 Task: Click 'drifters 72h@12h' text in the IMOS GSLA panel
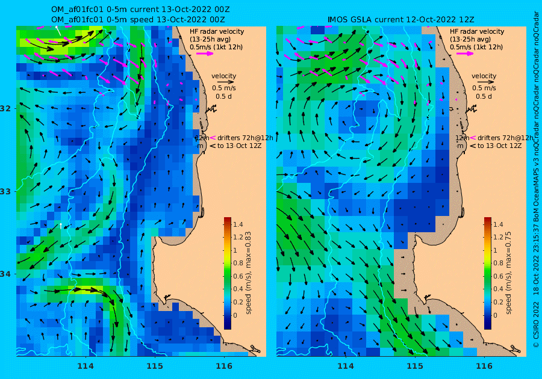(505, 138)
